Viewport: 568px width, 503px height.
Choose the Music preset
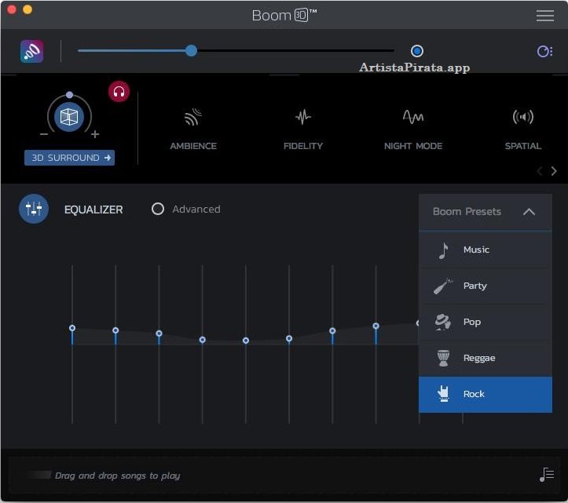pos(486,250)
